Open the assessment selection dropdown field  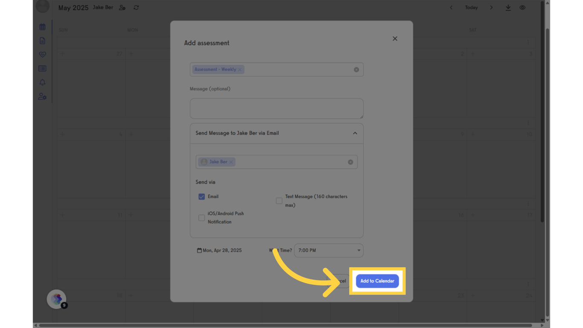pos(277,70)
